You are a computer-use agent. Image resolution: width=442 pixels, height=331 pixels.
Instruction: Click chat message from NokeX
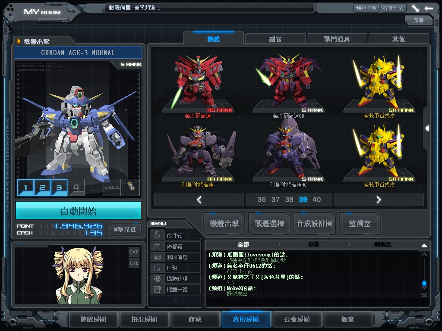[x=233, y=291]
